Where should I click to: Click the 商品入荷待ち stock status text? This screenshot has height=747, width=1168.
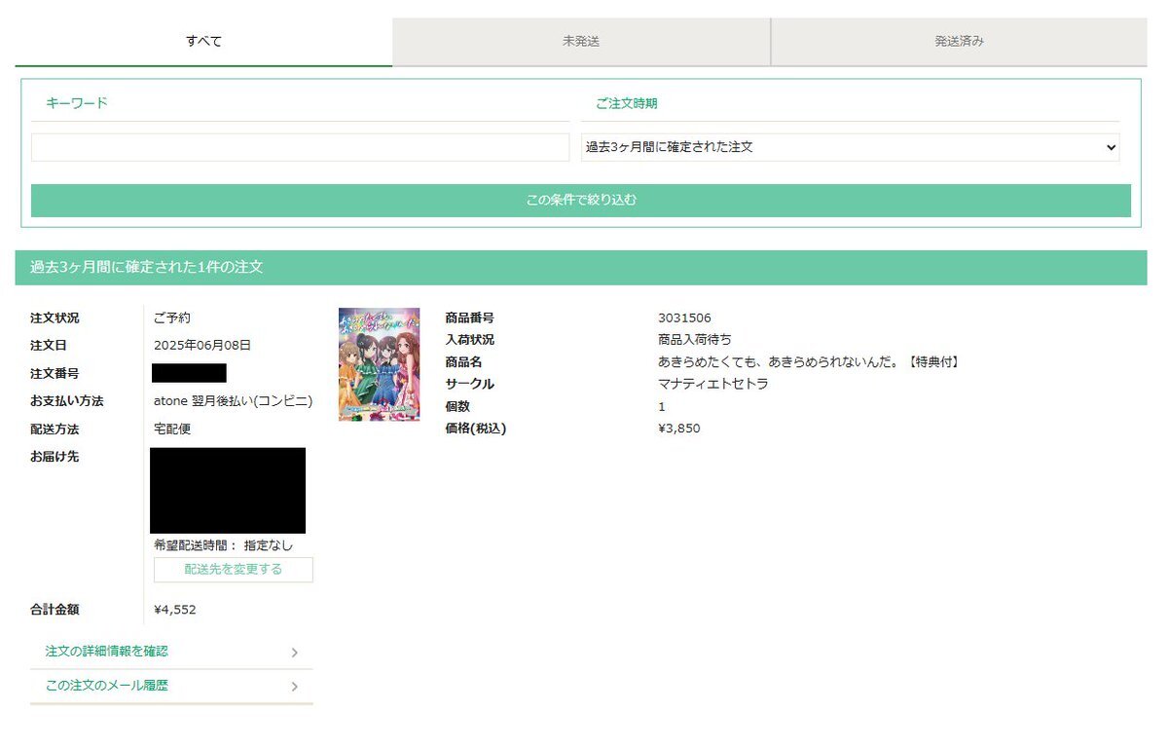click(x=695, y=340)
